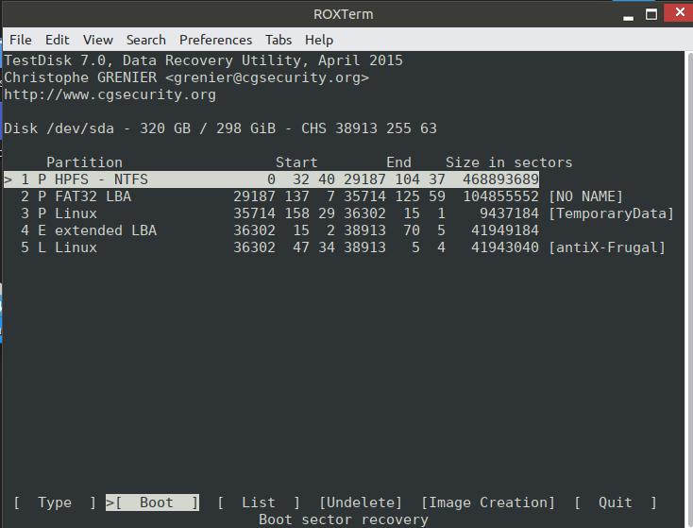693x528 pixels.
Task: Click the HPFS - NTFS partition row
Action: [x=271, y=179]
